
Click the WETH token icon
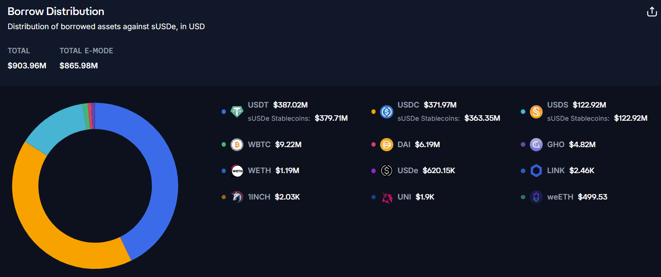click(237, 171)
